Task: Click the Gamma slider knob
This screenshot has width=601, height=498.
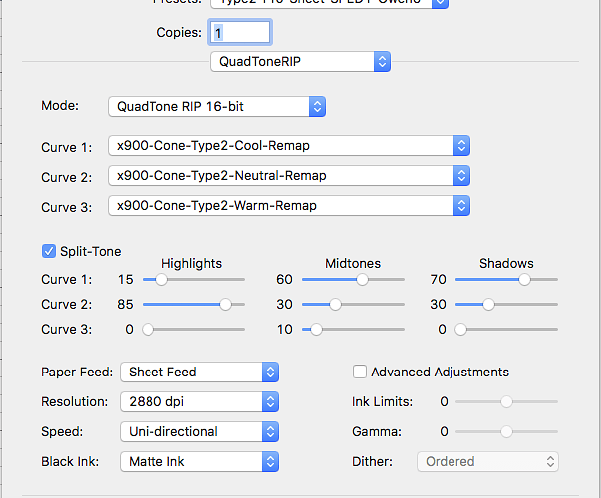Action: (x=506, y=431)
